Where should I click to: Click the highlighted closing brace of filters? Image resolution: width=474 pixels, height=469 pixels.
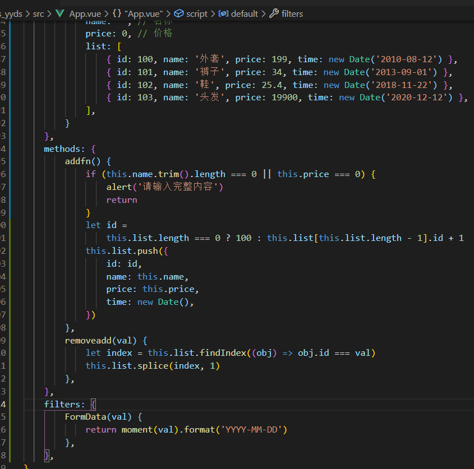pos(47,456)
